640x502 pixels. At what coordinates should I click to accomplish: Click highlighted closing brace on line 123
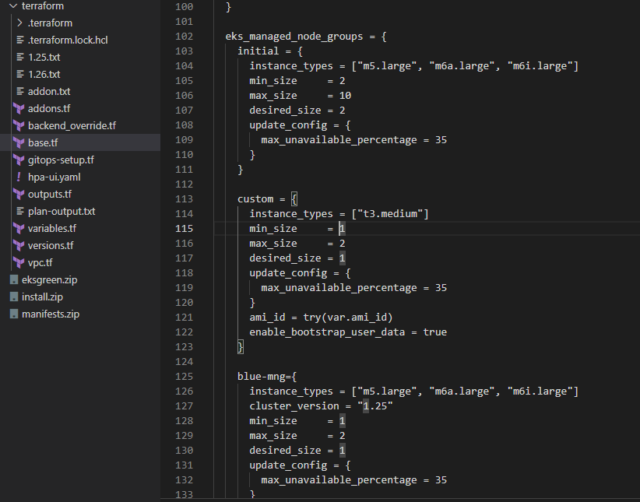[241, 347]
